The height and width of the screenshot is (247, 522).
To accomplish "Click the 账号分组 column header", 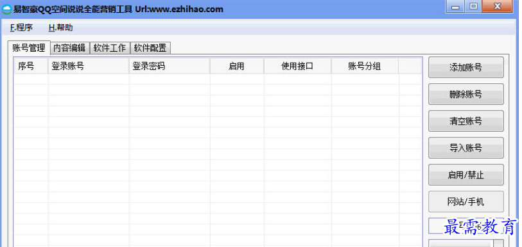I will point(365,67).
